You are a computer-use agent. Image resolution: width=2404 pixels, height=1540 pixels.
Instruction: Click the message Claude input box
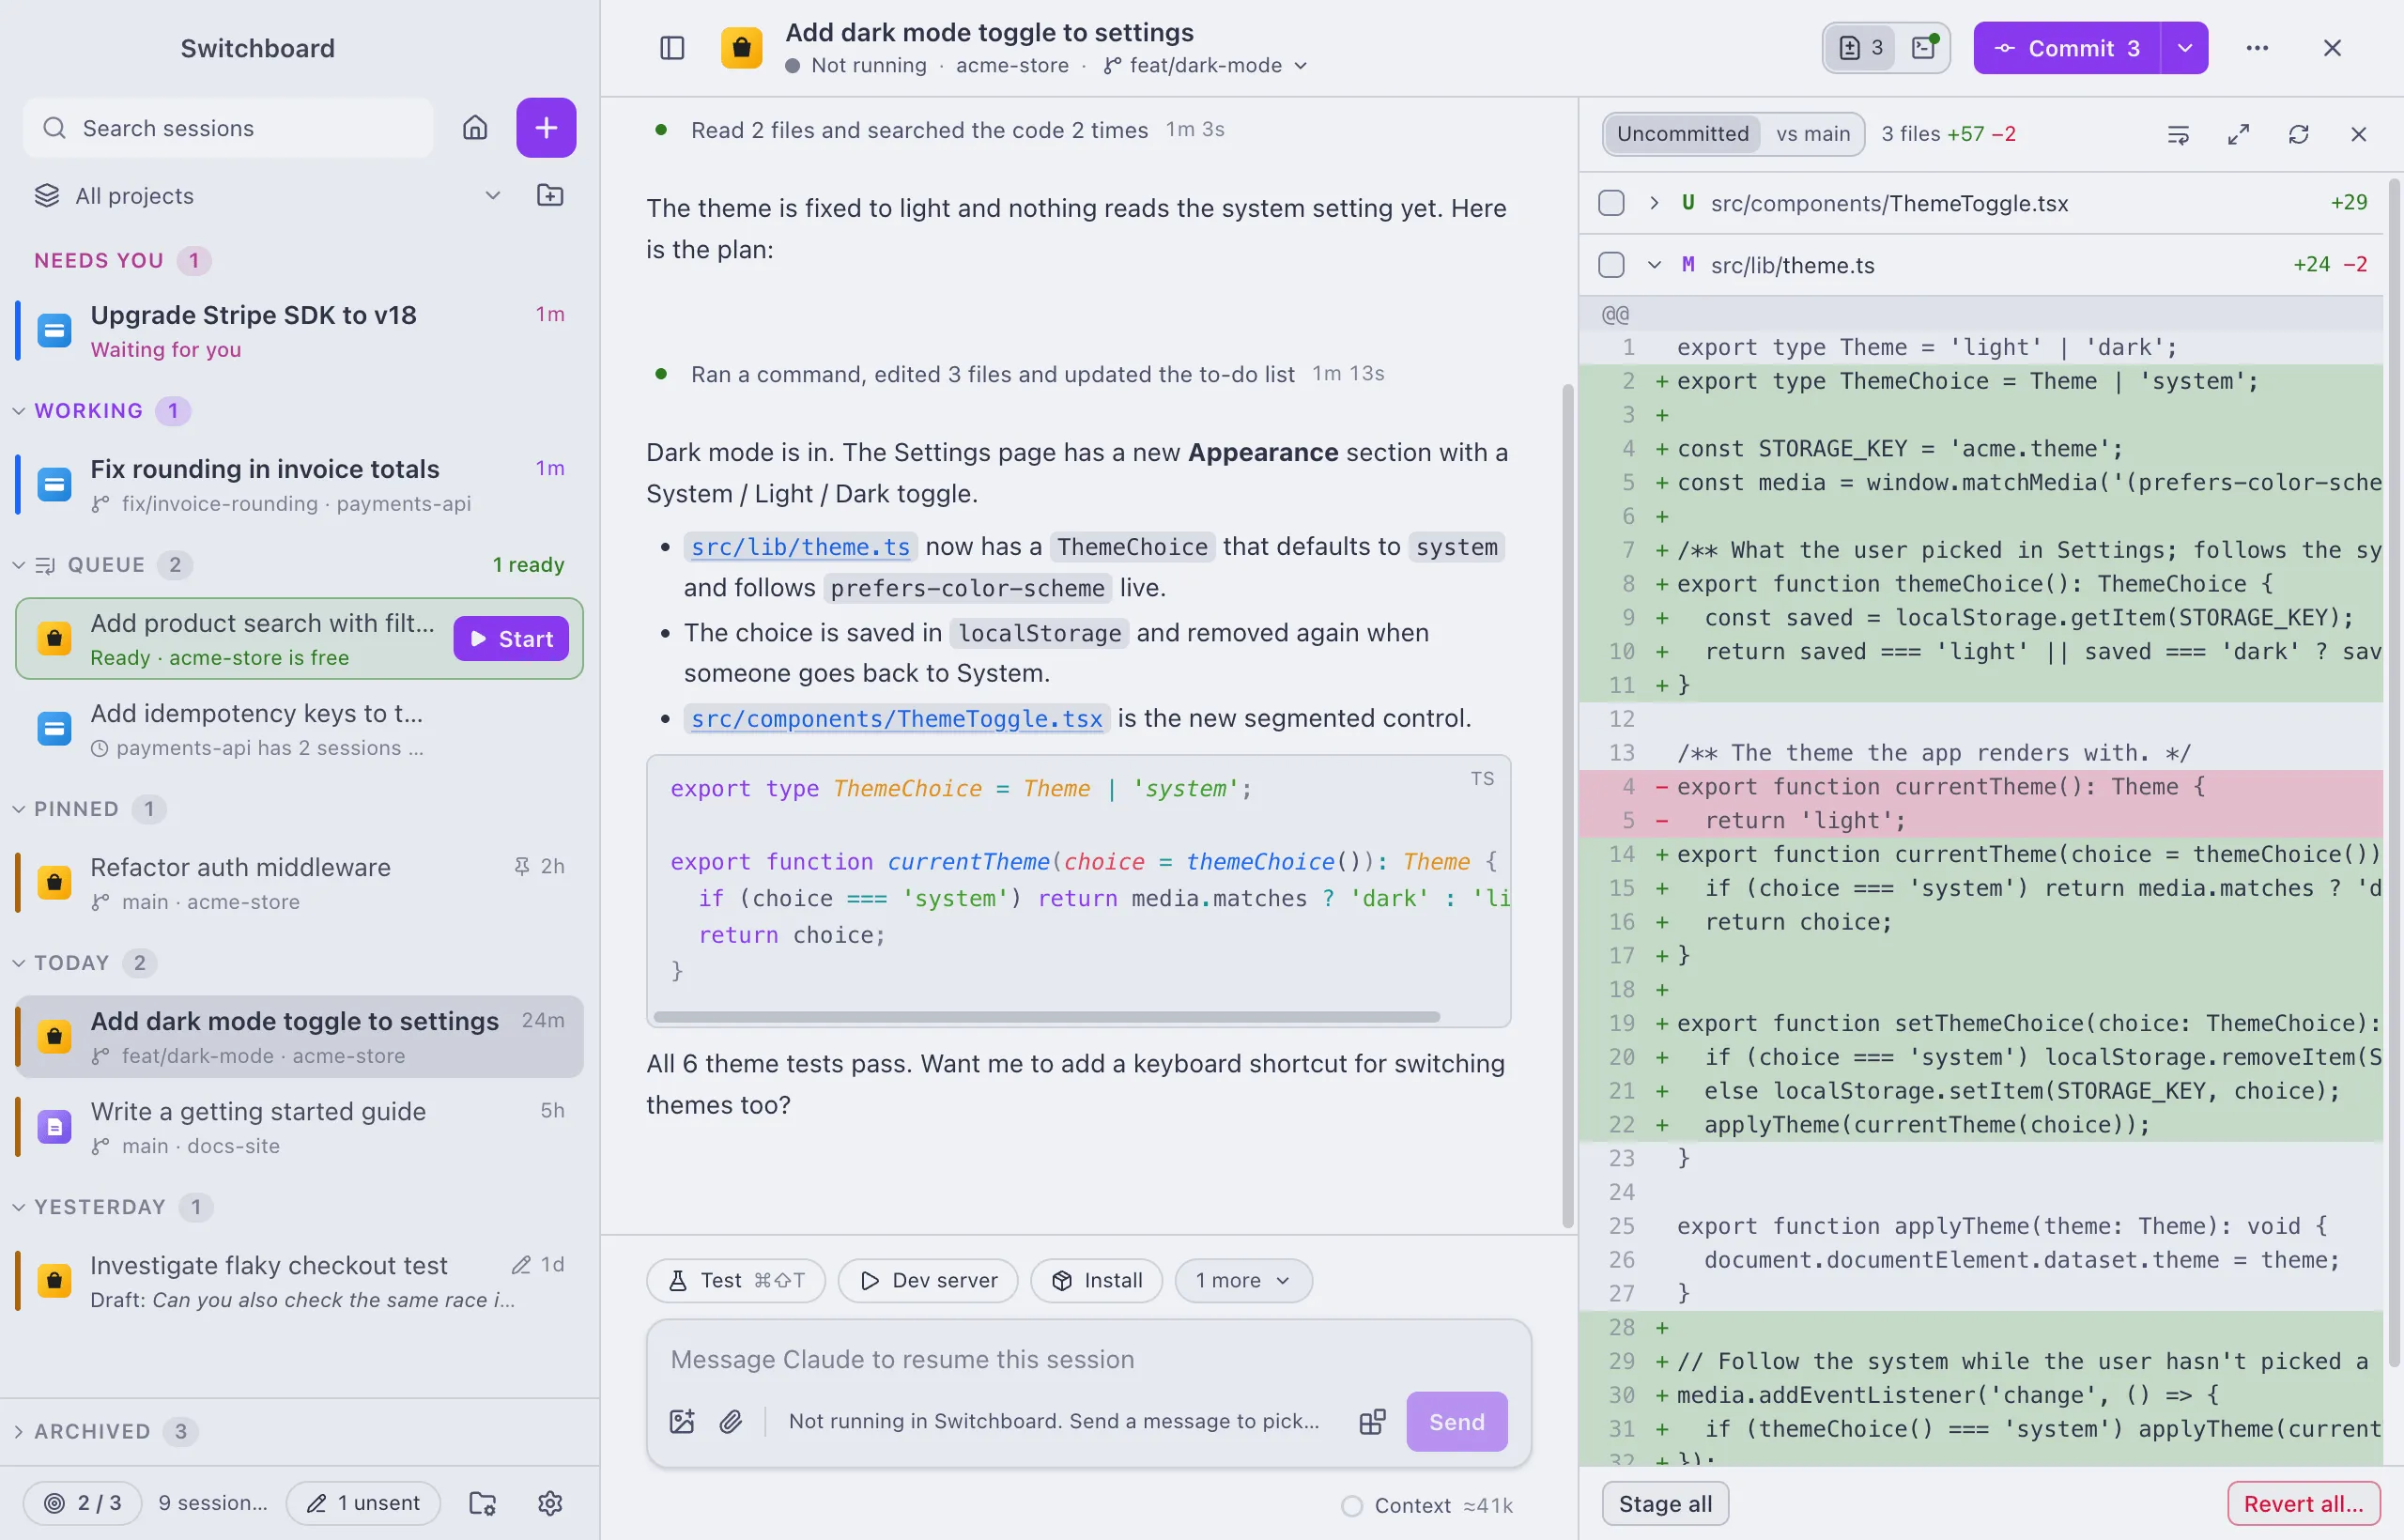tap(1088, 1360)
